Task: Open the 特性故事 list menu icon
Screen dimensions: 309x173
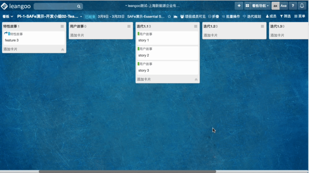Action: (62, 26)
